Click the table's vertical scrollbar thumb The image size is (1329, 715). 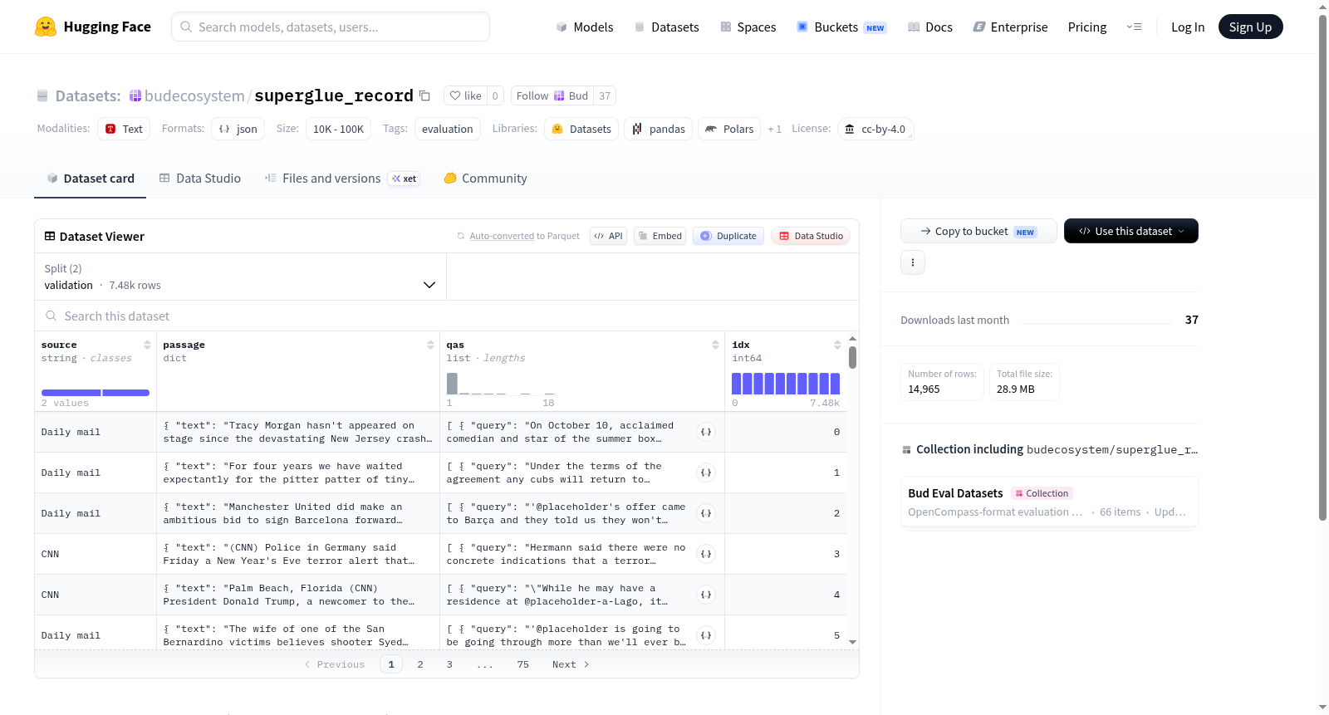pos(852,357)
